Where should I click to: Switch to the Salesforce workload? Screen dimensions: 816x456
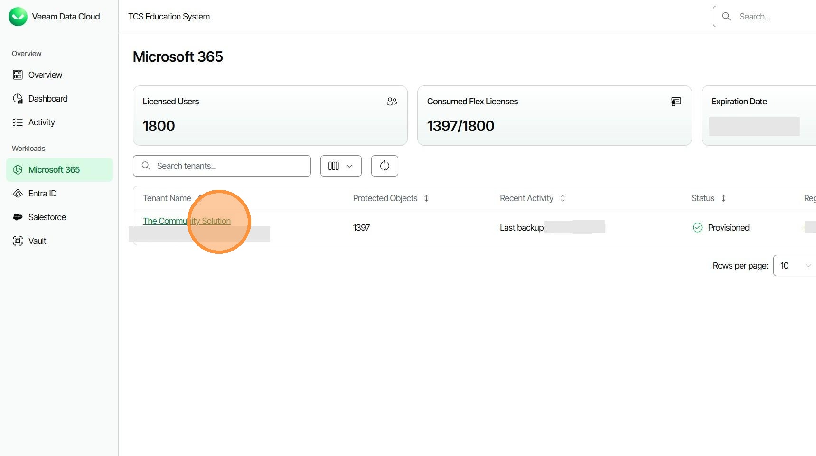pyautogui.click(x=59, y=217)
